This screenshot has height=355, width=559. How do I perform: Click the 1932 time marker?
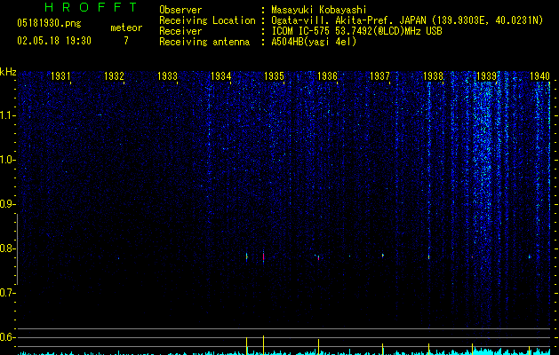tap(114, 75)
